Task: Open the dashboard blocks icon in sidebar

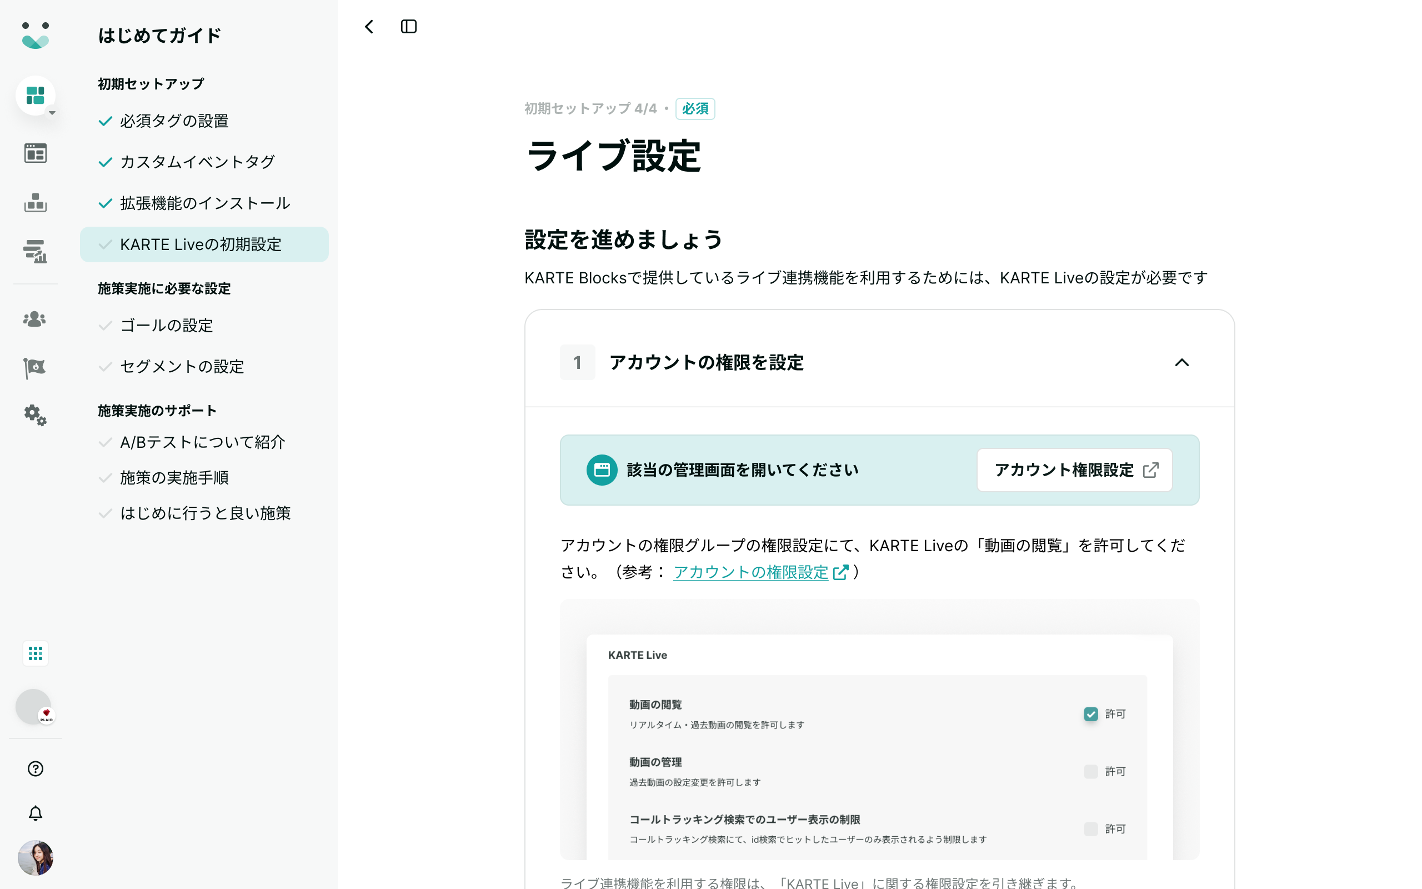Action: click(35, 95)
